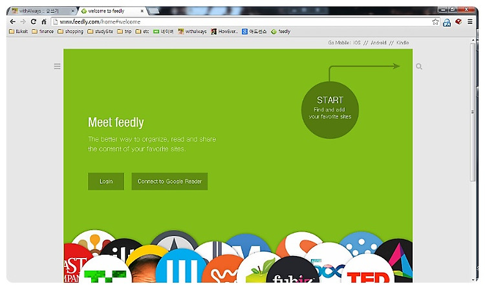
Task: Select the welcome to feedly tab
Action: tap(110, 11)
